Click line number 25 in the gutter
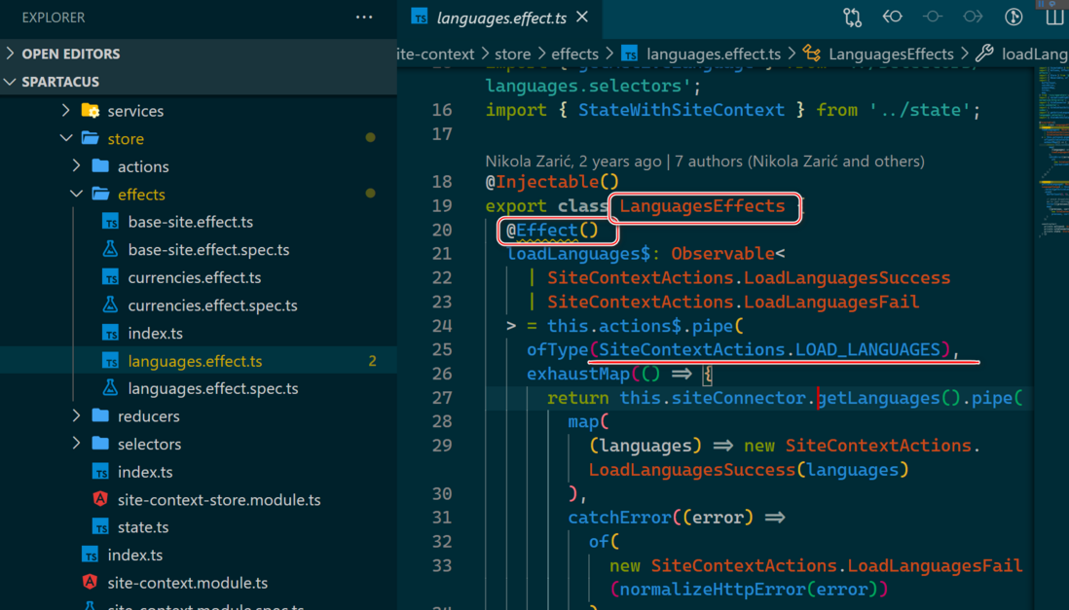The height and width of the screenshot is (610, 1069). click(442, 349)
